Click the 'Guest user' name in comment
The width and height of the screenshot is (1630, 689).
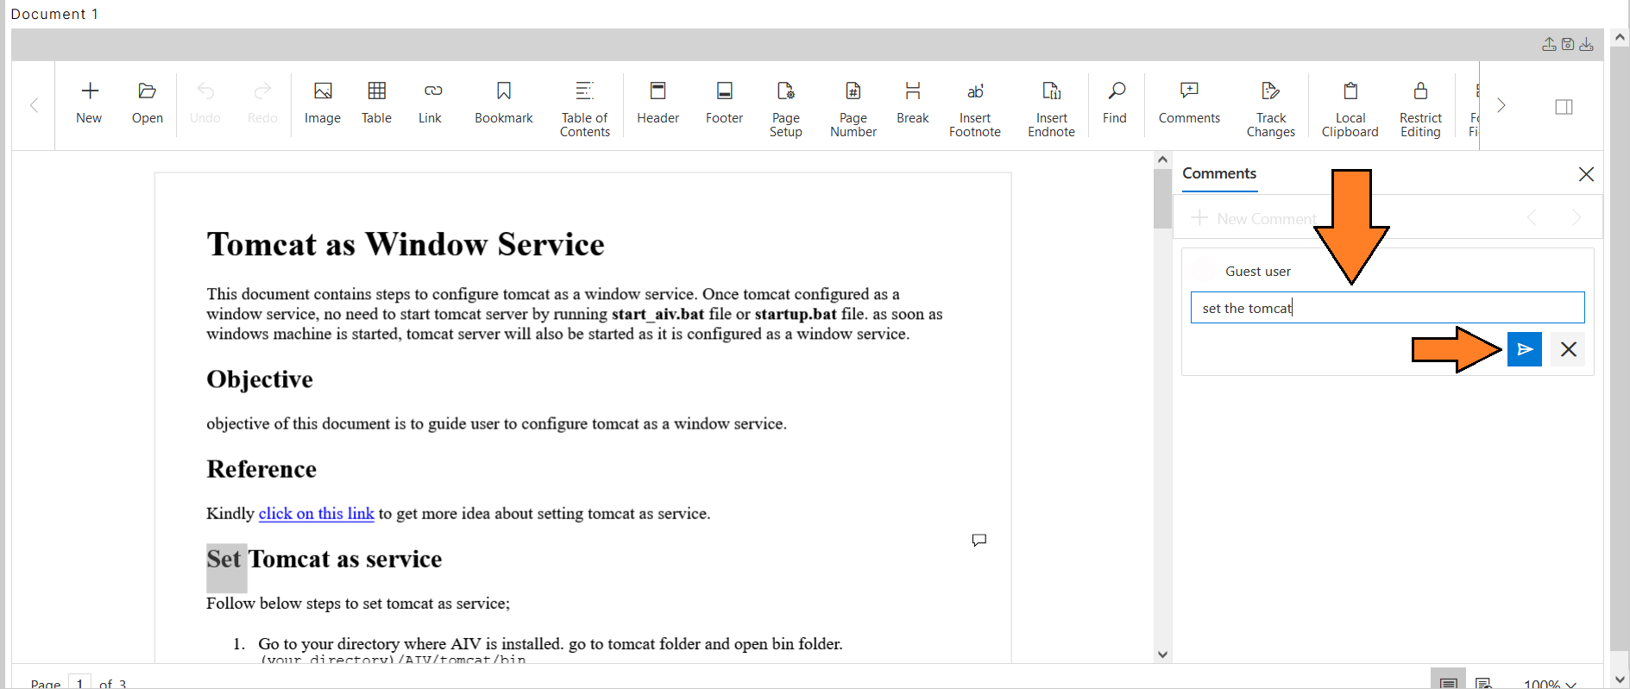coord(1258,272)
